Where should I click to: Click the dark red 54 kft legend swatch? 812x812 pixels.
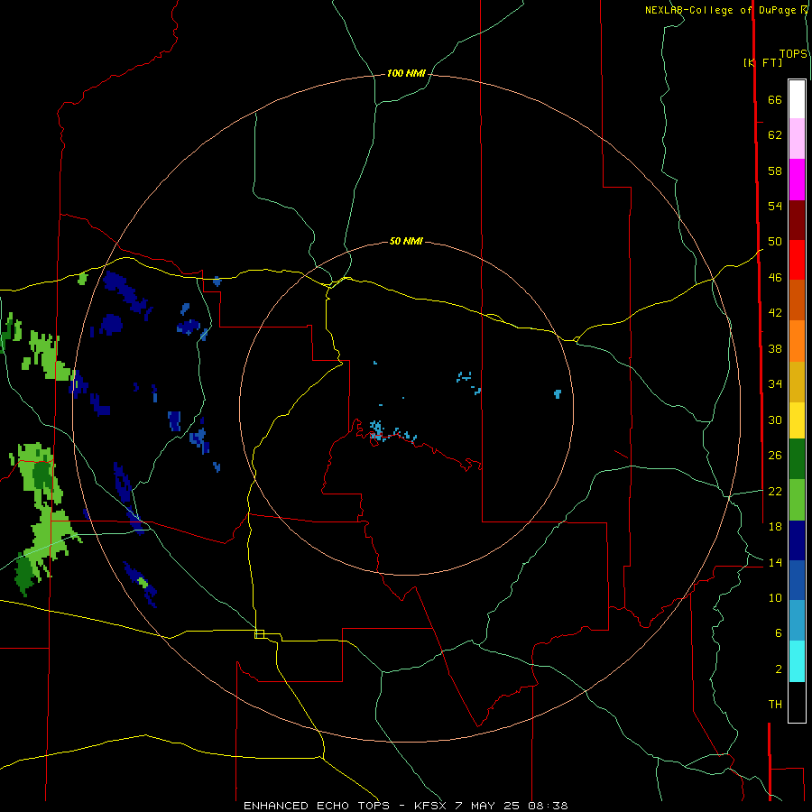797,220
